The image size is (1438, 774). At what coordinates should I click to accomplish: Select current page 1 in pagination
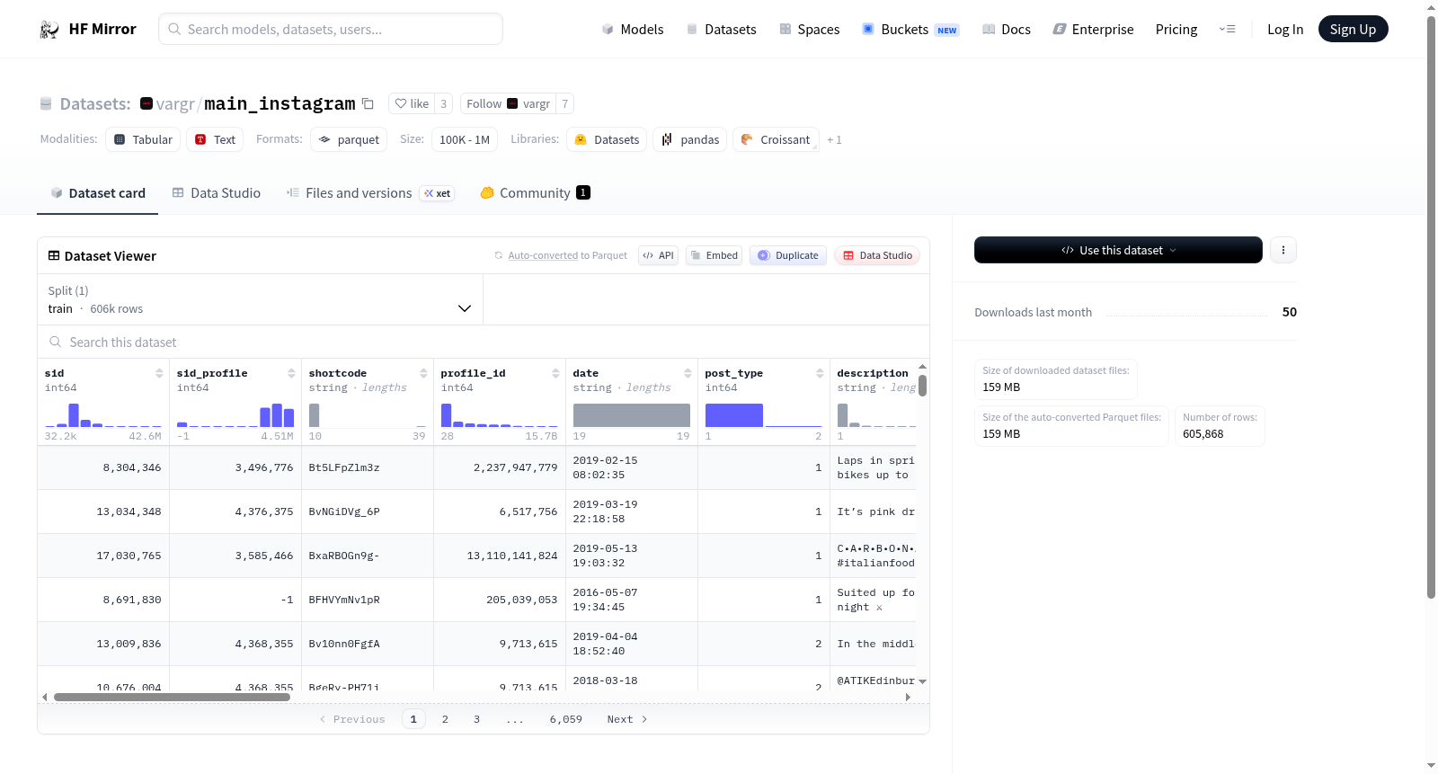pos(413,719)
